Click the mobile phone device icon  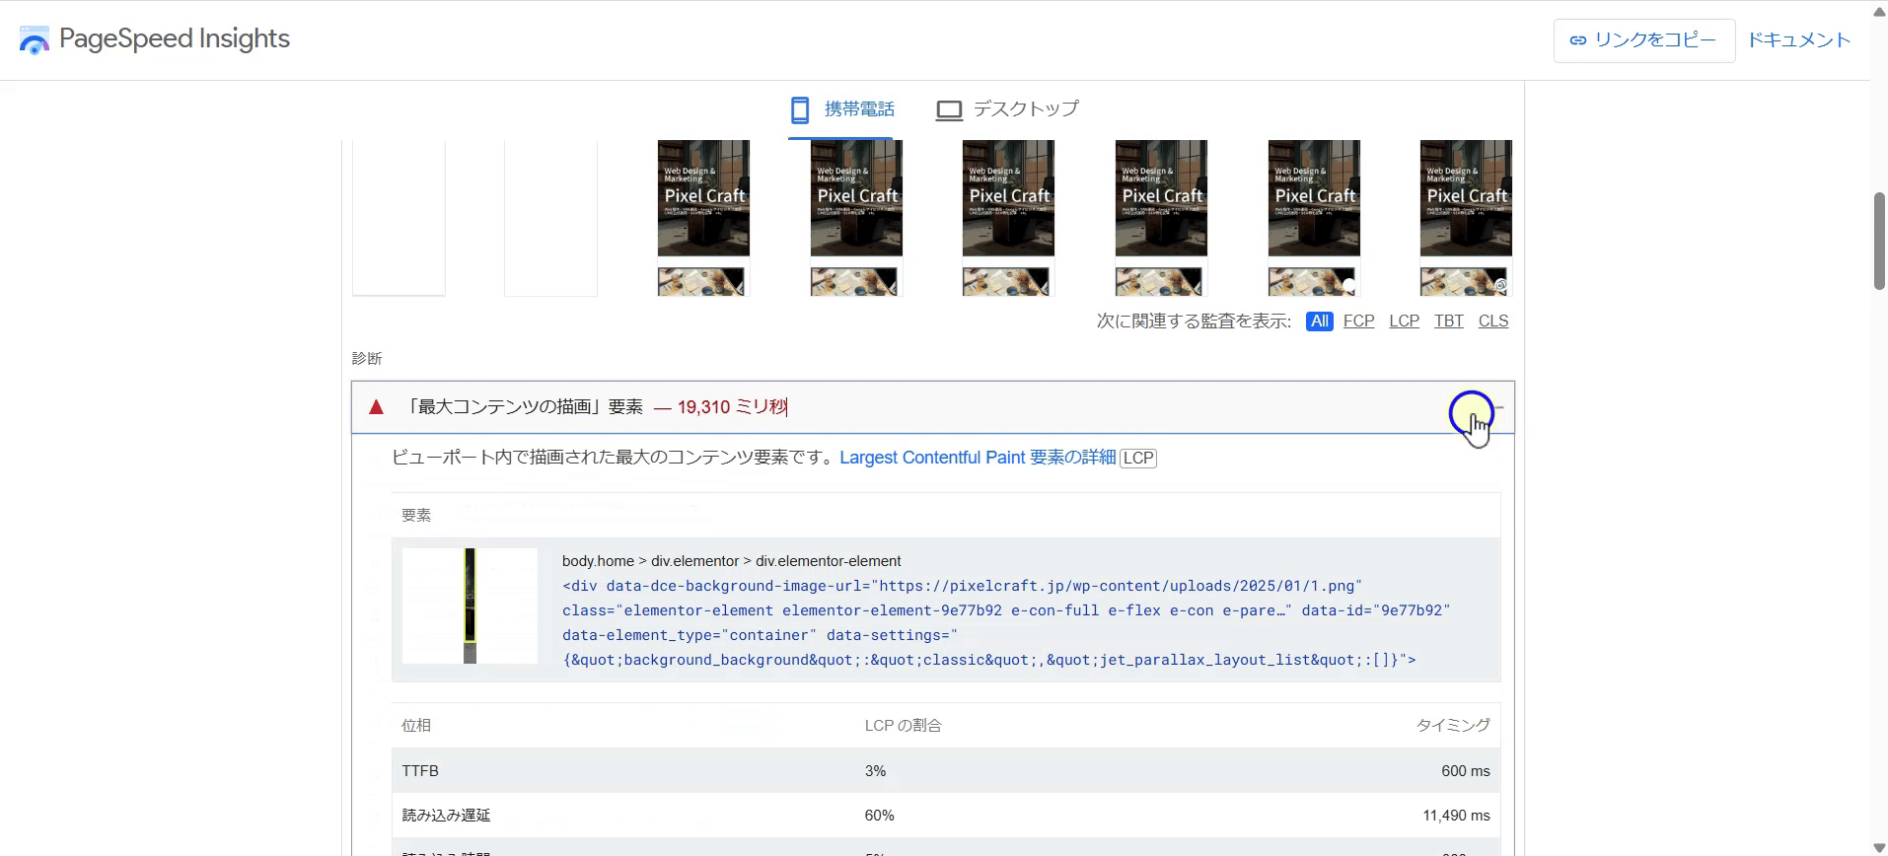pos(800,109)
